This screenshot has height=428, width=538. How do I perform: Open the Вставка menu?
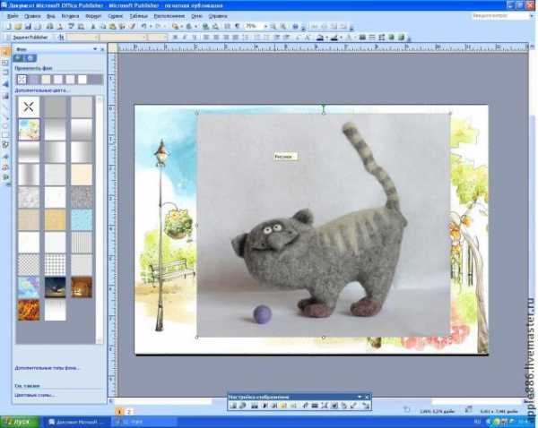[x=70, y=16]
